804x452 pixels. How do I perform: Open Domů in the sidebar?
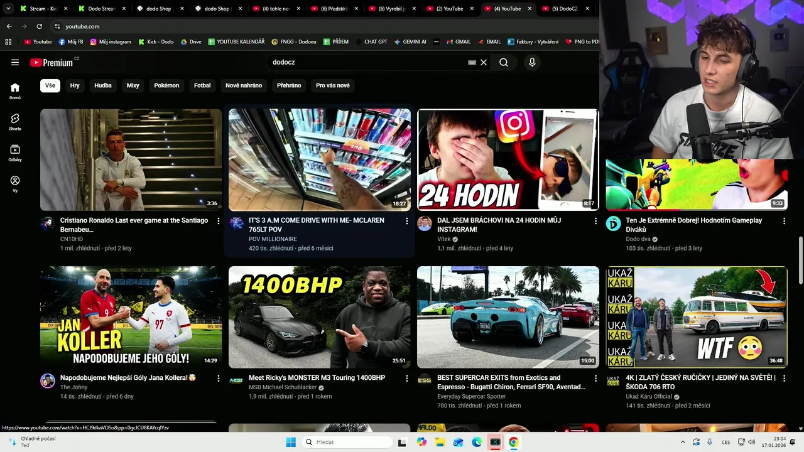tap(15, 92)
